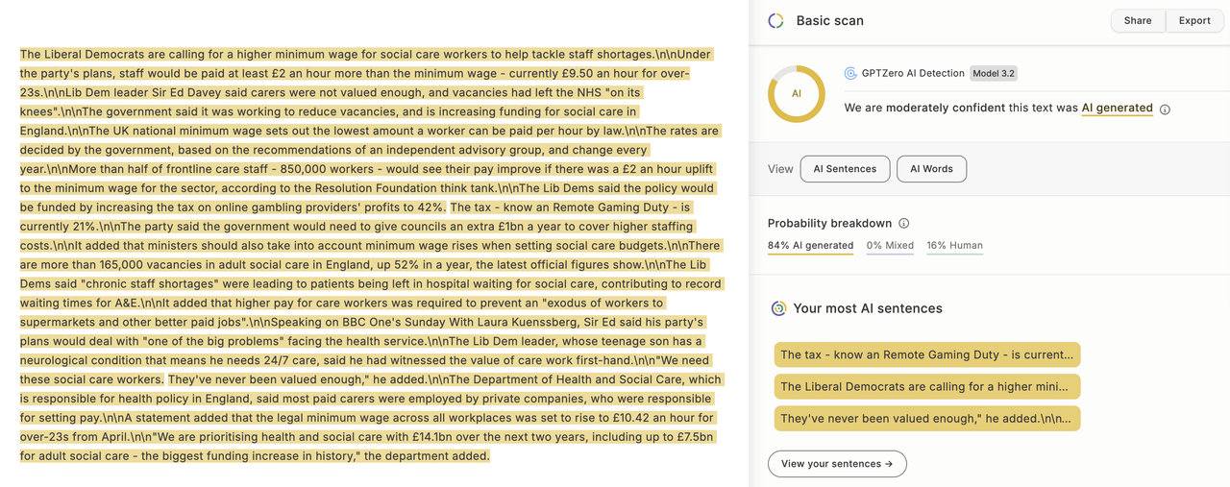Click the 'GPTZero AI Detection' label
Viewport: 1230px width, 487px height.
[912, 73]
